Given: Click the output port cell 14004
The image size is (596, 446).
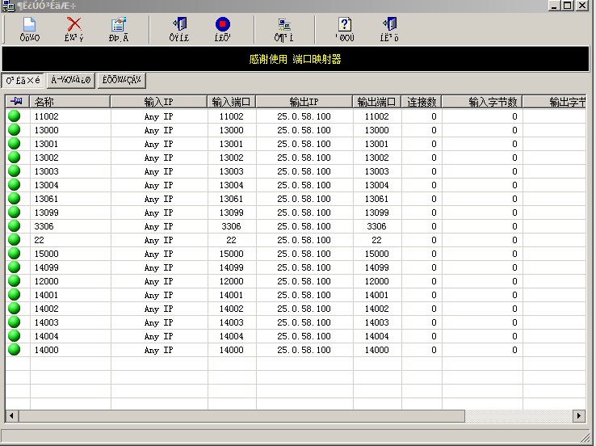Looking at the screenshot, I should [376, 336].
